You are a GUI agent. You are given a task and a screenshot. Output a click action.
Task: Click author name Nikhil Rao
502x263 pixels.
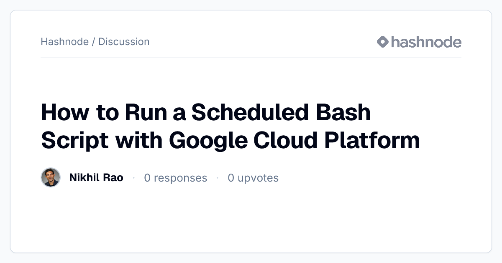[96, 178]
